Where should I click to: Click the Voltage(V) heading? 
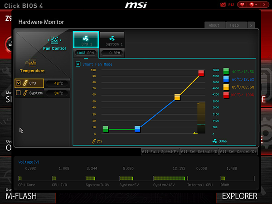point(29,162)
